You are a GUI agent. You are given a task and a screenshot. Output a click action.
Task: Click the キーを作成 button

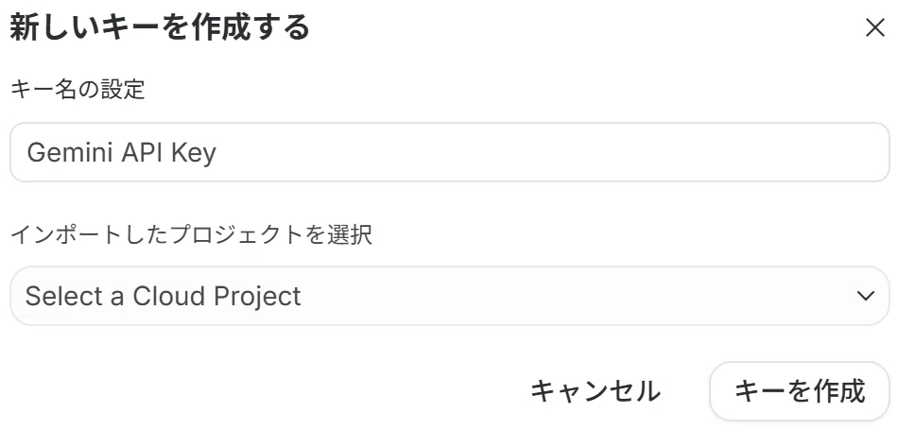click(x=800, y=391)
